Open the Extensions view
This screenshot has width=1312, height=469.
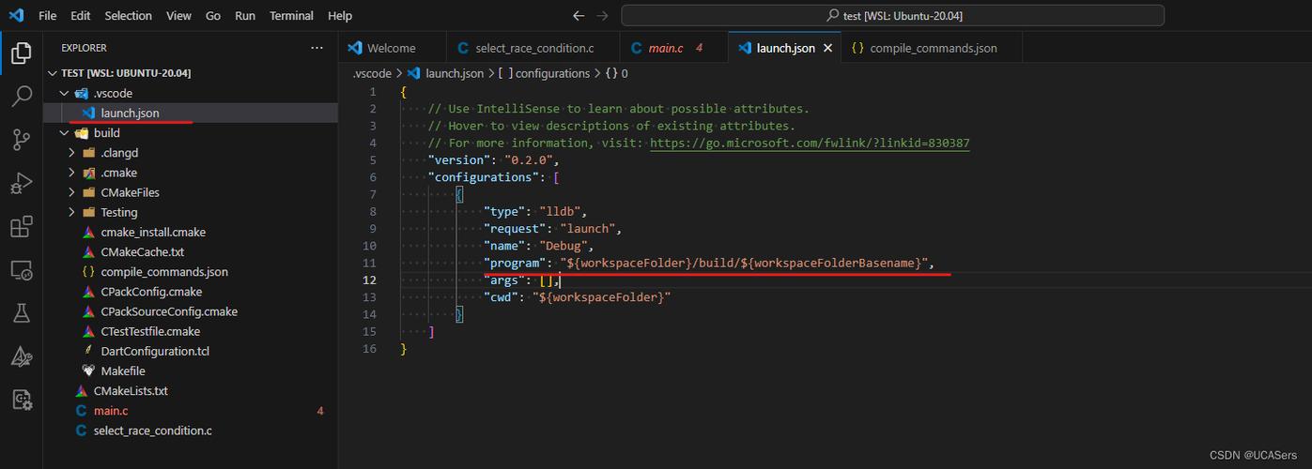[21, 227]
